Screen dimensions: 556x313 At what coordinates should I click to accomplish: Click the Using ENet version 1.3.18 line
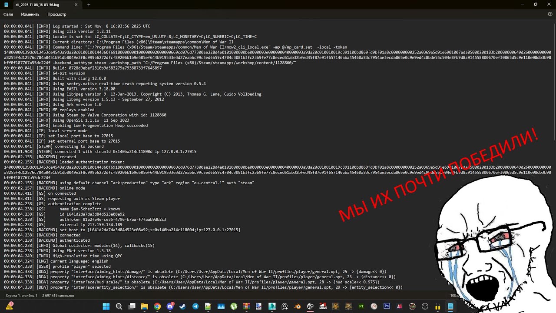57,250
